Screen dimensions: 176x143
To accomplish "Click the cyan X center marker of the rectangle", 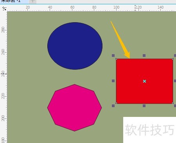I will [144, 81].
